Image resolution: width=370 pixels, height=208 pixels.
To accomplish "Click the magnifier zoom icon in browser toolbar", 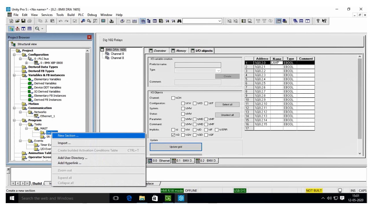I will [x=37, y=29].
